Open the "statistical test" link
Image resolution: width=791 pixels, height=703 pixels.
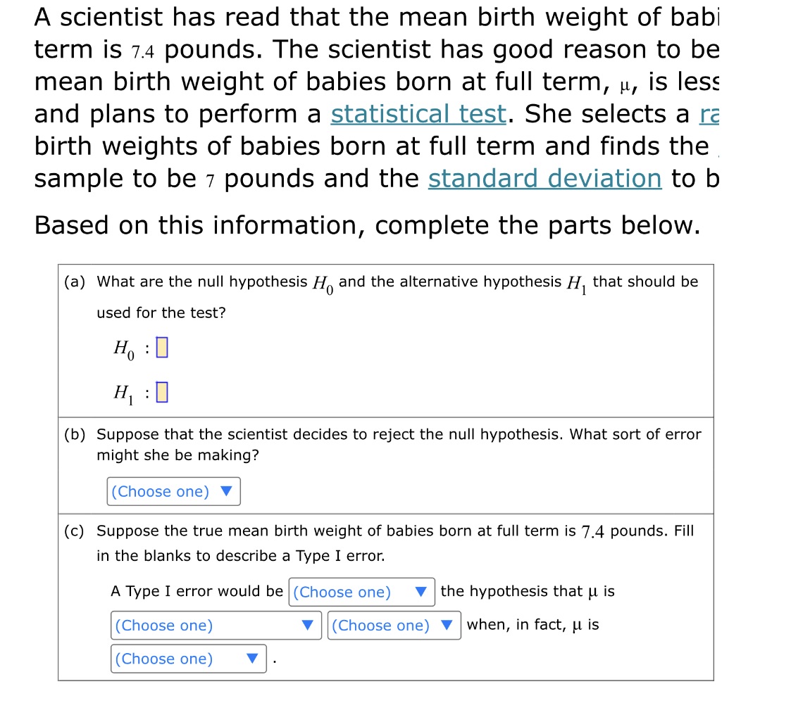click(x=417, y=114)
